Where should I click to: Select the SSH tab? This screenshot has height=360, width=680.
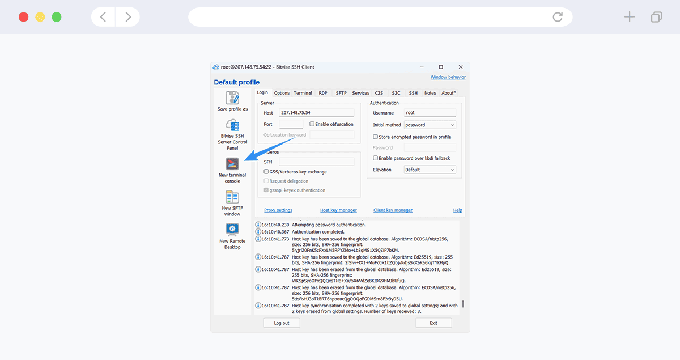pos(413,93)
